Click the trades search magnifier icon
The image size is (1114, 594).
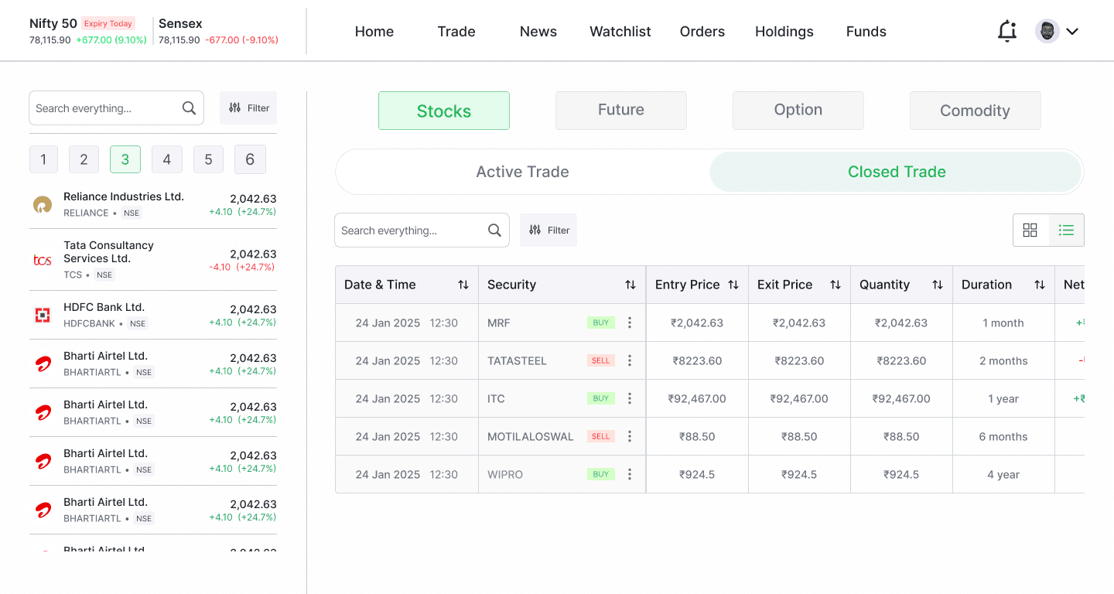click(x=494, y=230)
